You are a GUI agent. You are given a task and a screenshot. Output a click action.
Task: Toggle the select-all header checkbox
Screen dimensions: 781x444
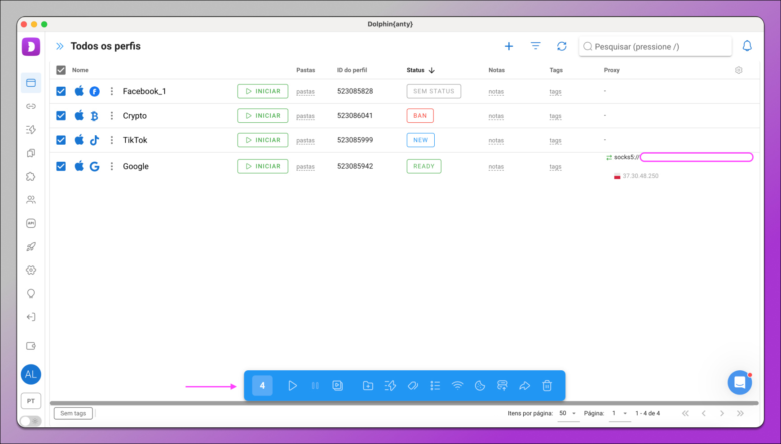click(61, 70)
